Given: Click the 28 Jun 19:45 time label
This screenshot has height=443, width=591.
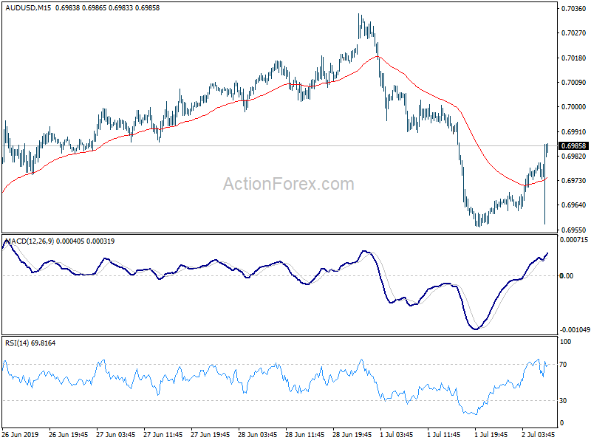Looking at the screenshot, I should 352,435.
